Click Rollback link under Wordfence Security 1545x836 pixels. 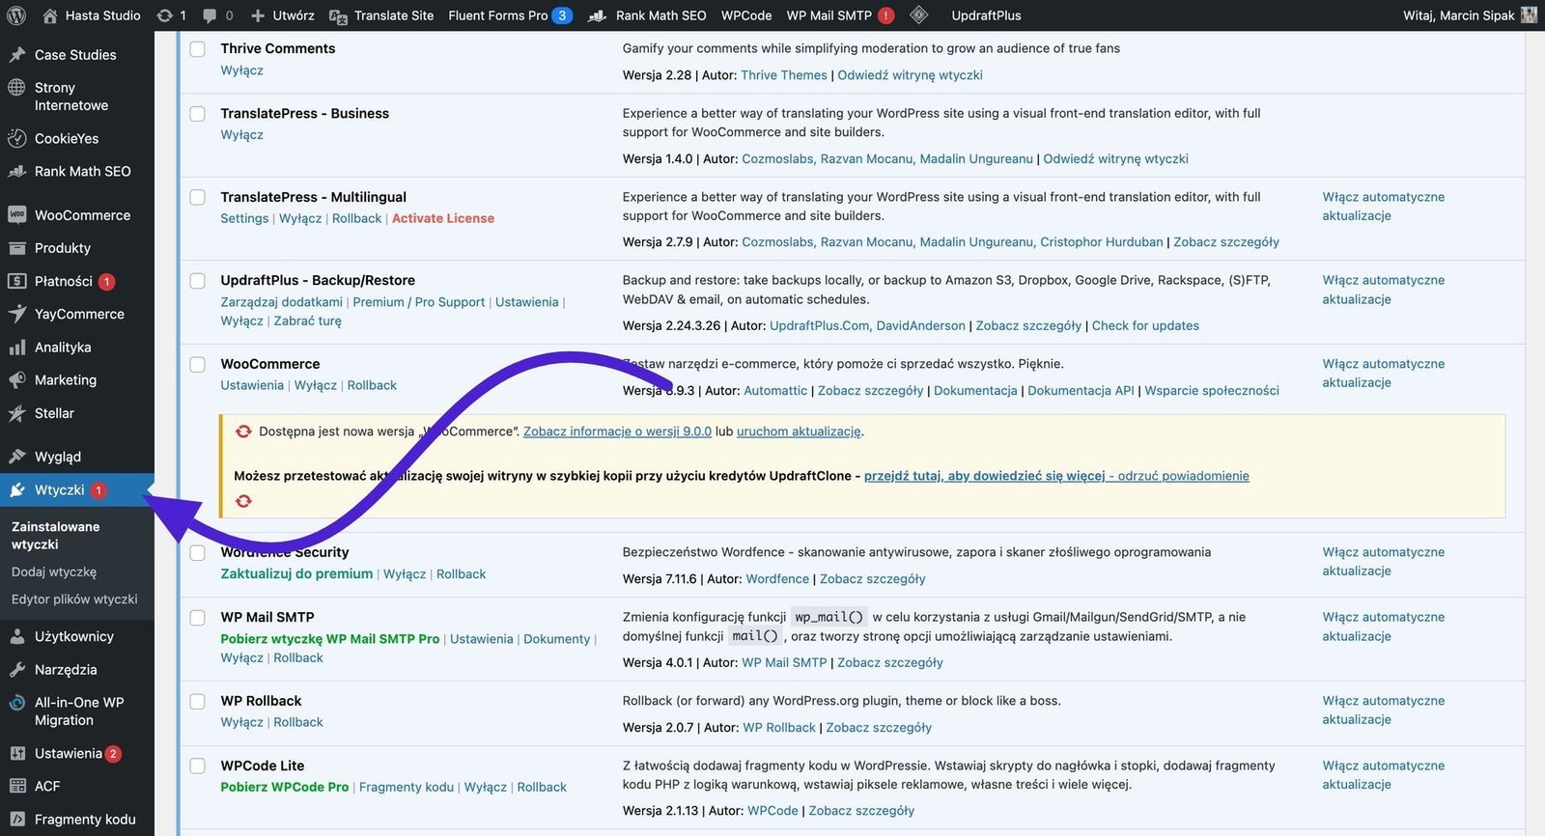pyautogui.click(x=461, y=574)
